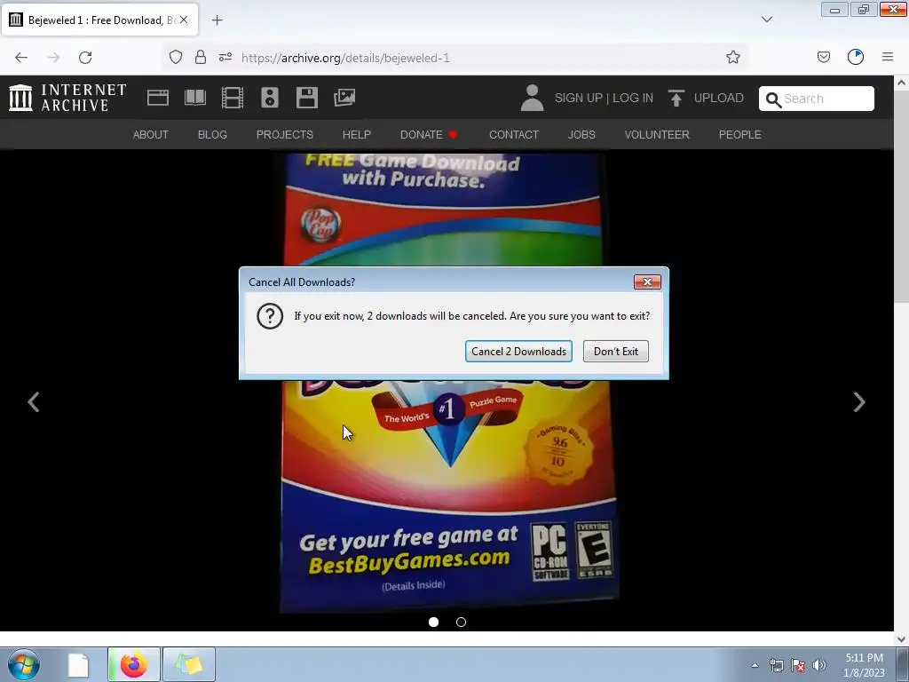This screenshot has width=909, height=682.
Task: Reload the current page
Action: click(x=85, y=58)
